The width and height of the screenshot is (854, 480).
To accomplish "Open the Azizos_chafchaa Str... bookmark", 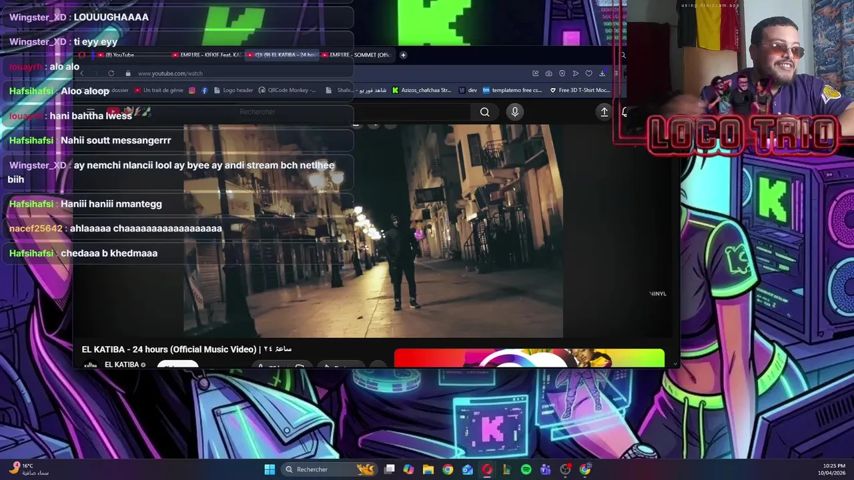I will tap(422, 90).
